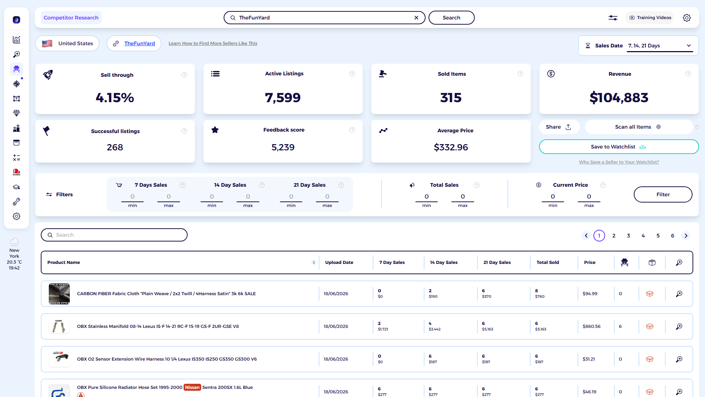
Task: Open the product research magnifier sidebar icon
Action: (17, 54)
